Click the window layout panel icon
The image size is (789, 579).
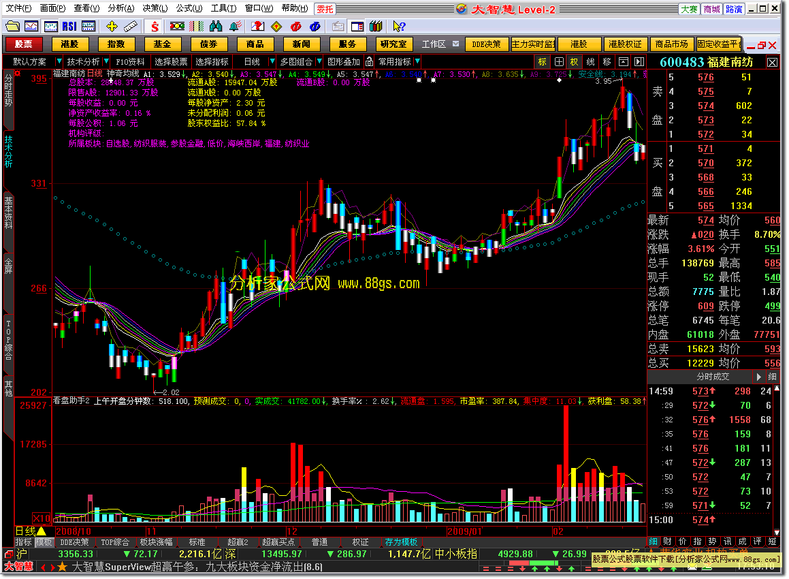tap(357, 26)
